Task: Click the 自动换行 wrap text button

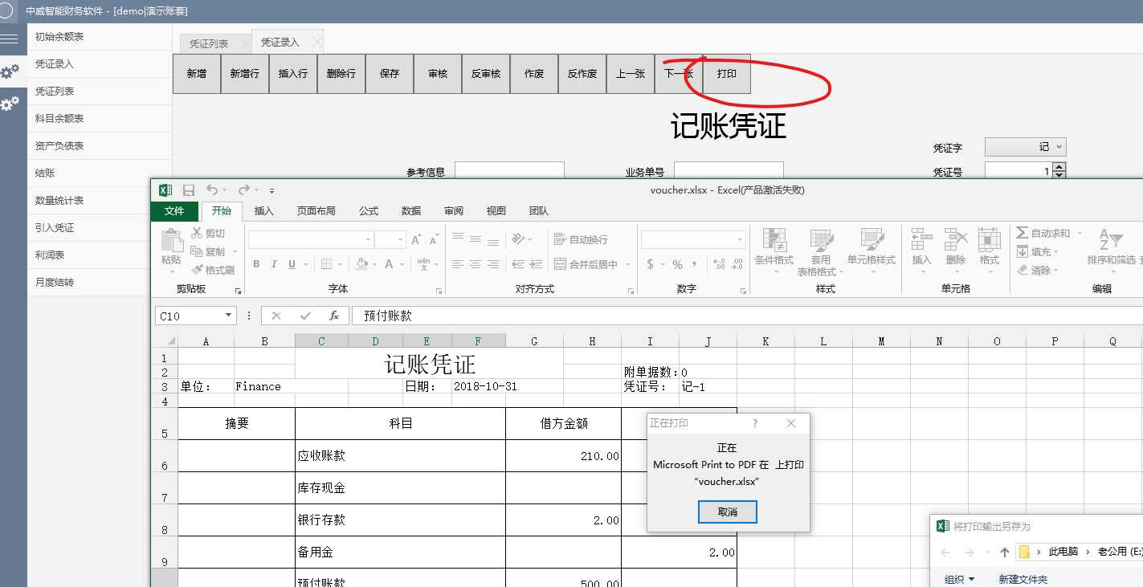Action: [x=581, y=239]
